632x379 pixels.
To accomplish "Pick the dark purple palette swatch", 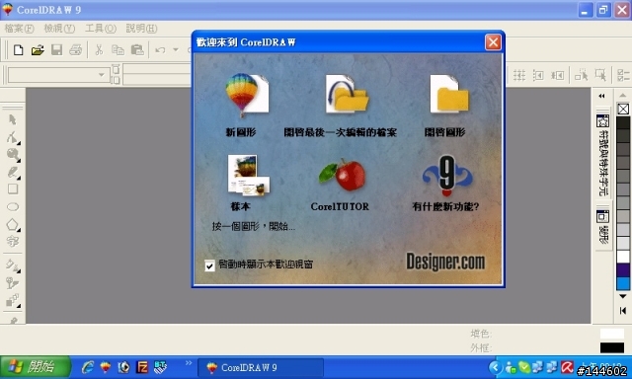I will click(623, 269).
